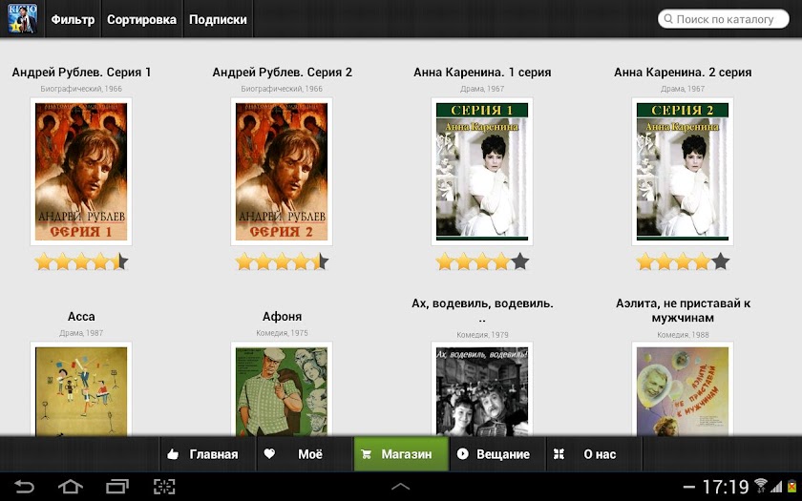This screenshot has height=501, width=802.
Task: Focus the Поиск по каталогу search field
Action: 724,19
